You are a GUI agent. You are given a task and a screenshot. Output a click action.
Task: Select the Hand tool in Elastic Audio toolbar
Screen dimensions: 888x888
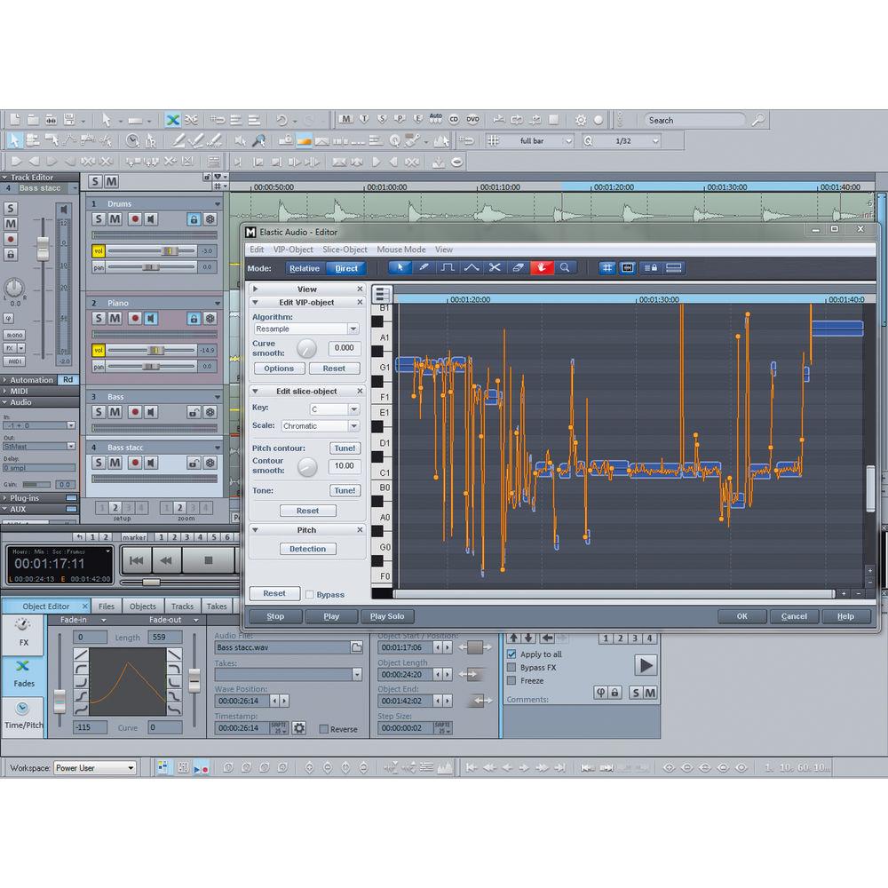(x=542, y=267)
